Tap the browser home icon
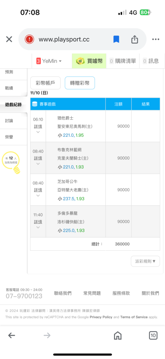The height and width of the screenshot is (359, 165). click(117, 336)
